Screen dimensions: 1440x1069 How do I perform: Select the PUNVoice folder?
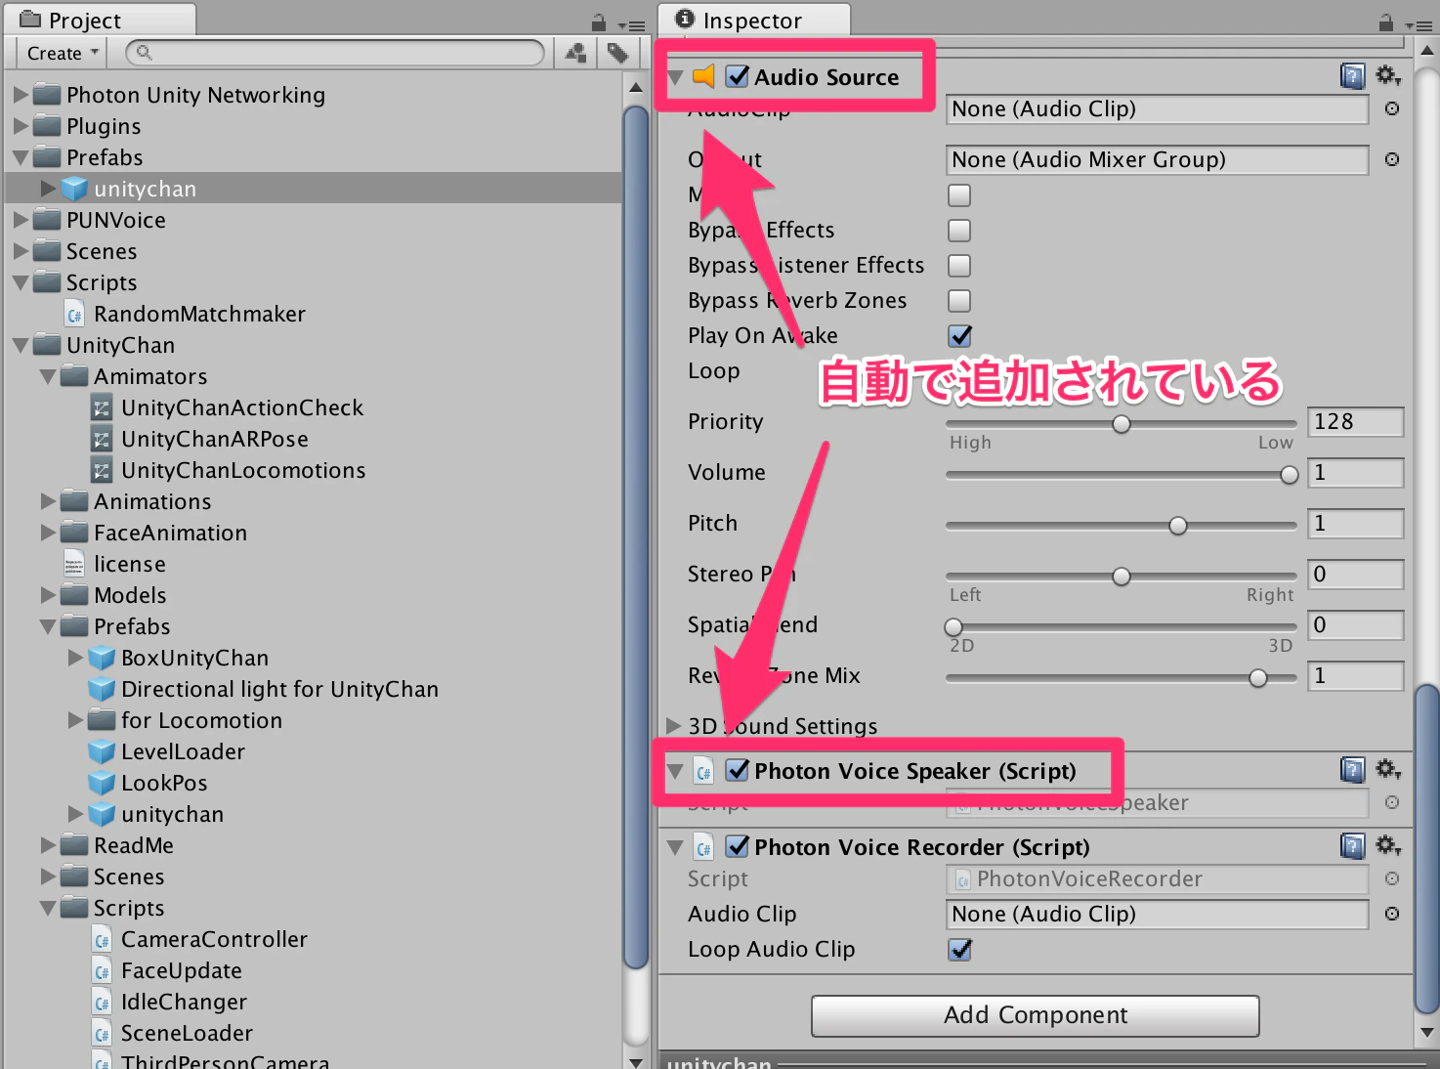pos(99,220)
